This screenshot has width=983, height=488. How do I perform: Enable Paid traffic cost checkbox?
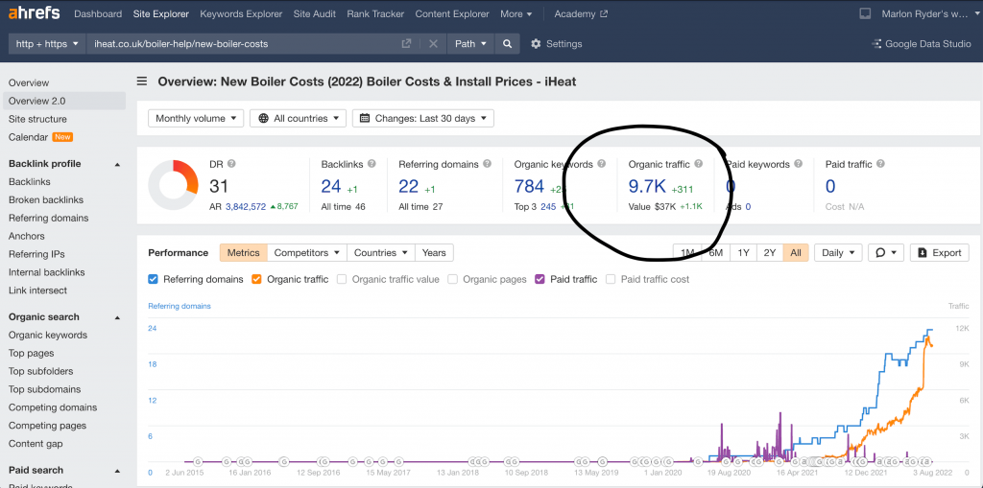pos(611,279)
